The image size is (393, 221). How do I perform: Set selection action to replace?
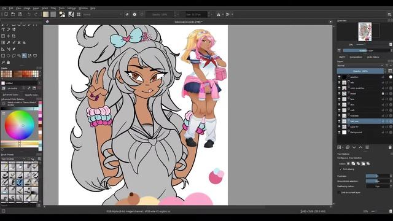(348, 164)
